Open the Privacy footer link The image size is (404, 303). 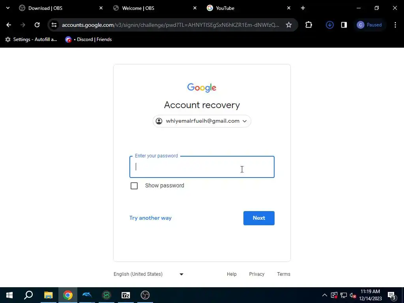tap(256, 274)
